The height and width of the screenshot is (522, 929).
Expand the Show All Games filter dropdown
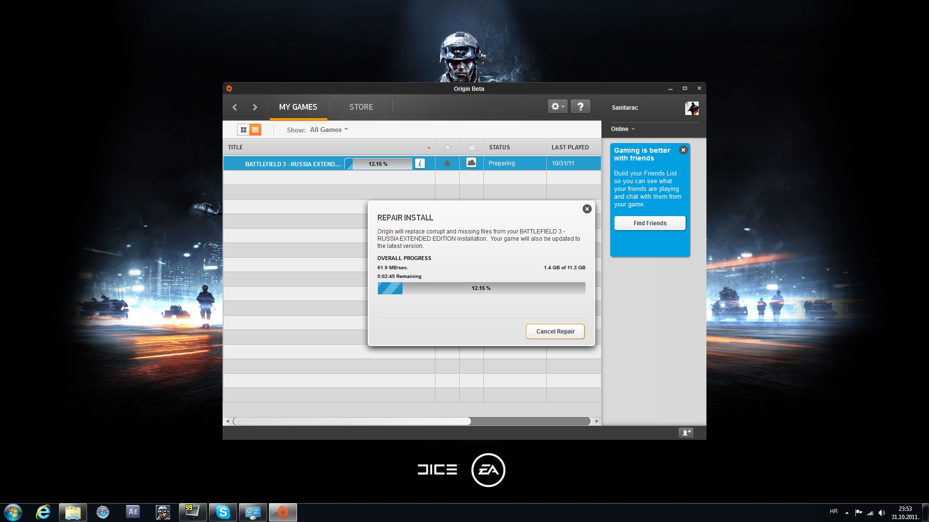[329, 130]
